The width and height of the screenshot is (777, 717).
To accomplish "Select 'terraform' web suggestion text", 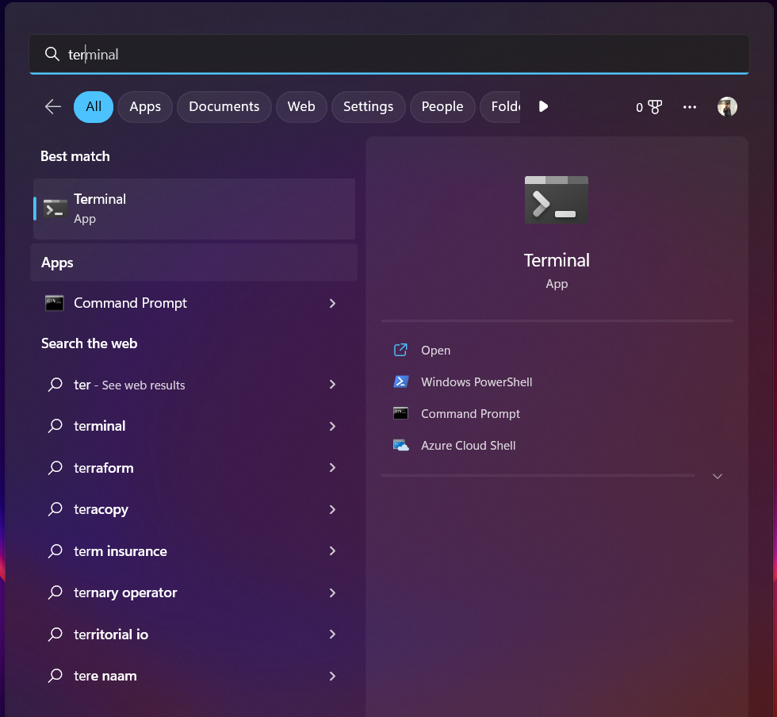I will pos(104,468).
